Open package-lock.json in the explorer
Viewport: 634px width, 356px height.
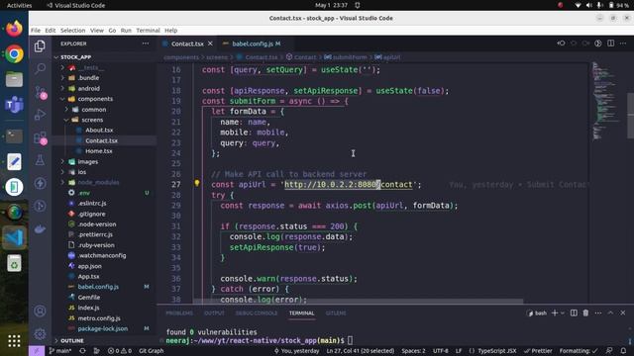pos(102,328)
